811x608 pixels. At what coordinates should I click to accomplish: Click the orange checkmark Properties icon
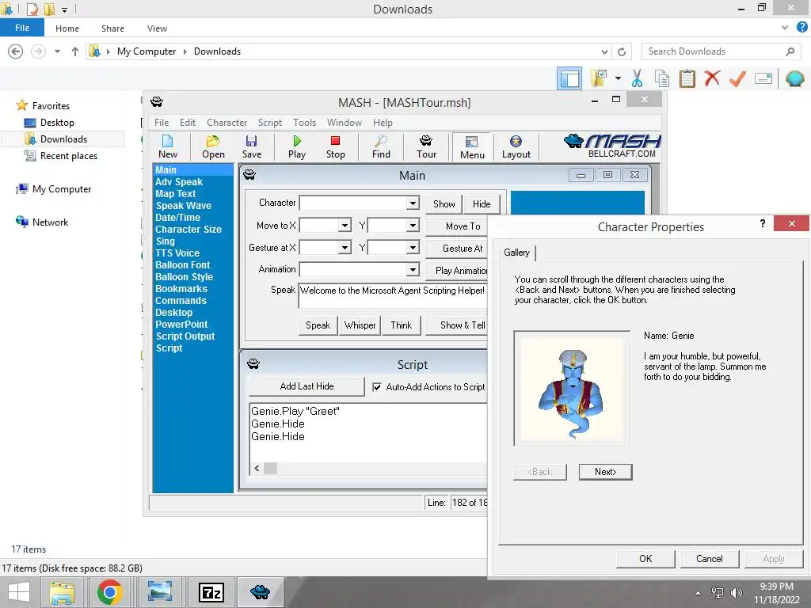[x=737, y=78]
